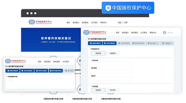This screenshot has height=103, width=186.
Task: Click the first gray dot in browser titlebar
Action: tap(27, 13)
